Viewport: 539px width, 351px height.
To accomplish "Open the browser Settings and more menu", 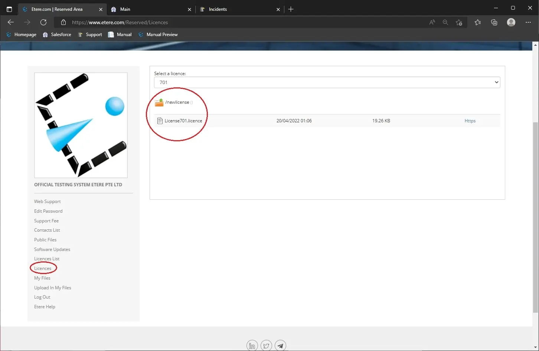I will click(x=528, y=22).
